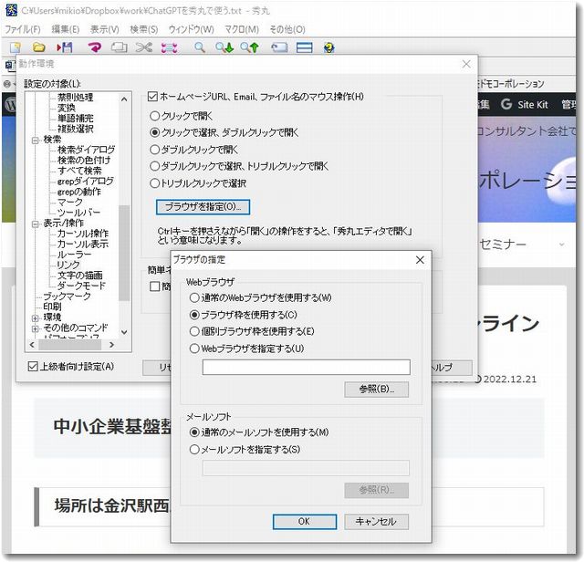This screenshot has height=562, width=584.
Task: Toggle the 上級者向け設定 checkbox
Action: coord(34,367)
